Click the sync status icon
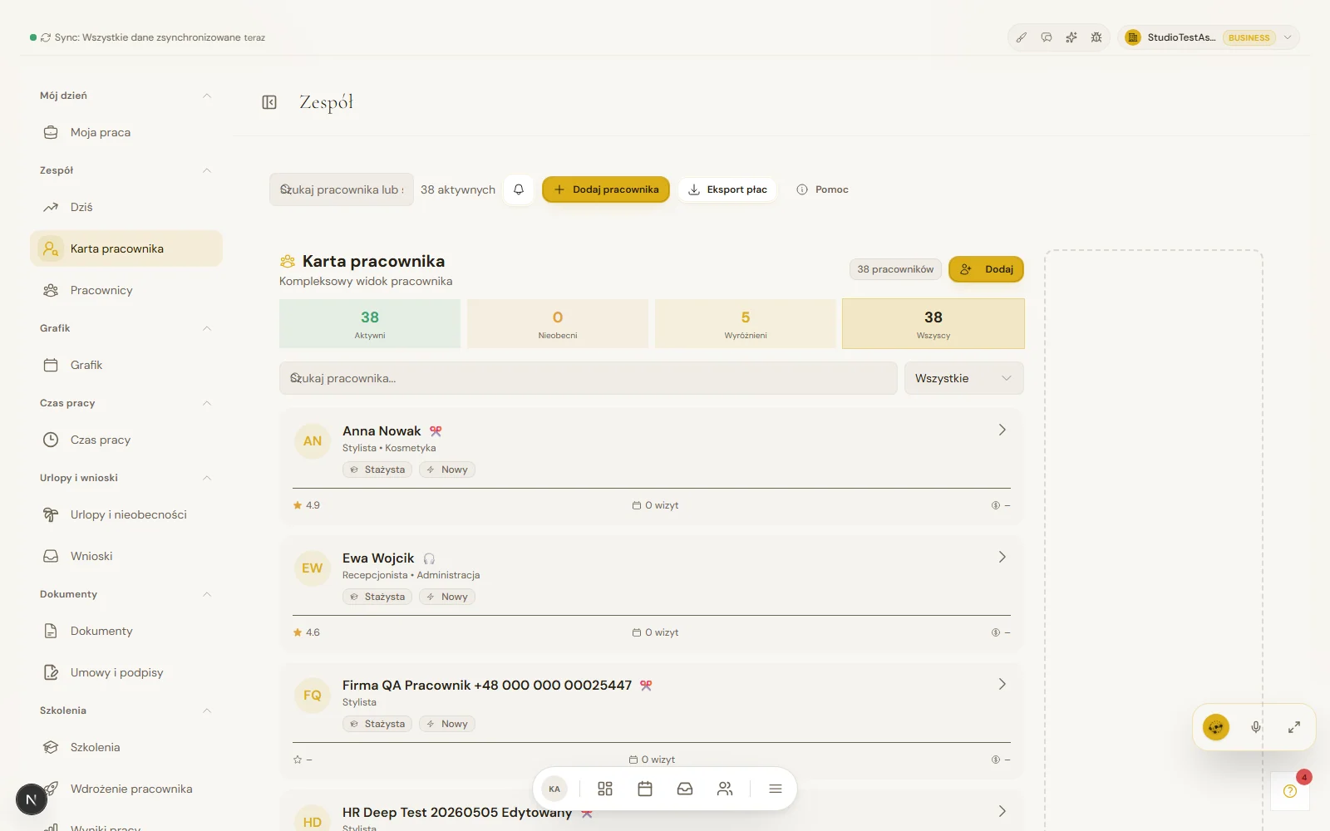The height and width of the screenshot is (831, 1330). 46,37
